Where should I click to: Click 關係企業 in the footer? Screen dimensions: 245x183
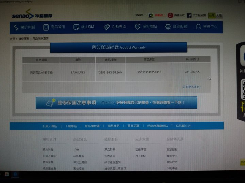tap(48, 162)
